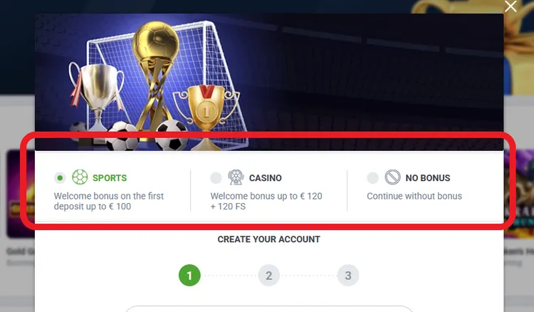Select the Sports bonus radio button
This screenshot has width=534, height=312.
(x=60, y=178)
